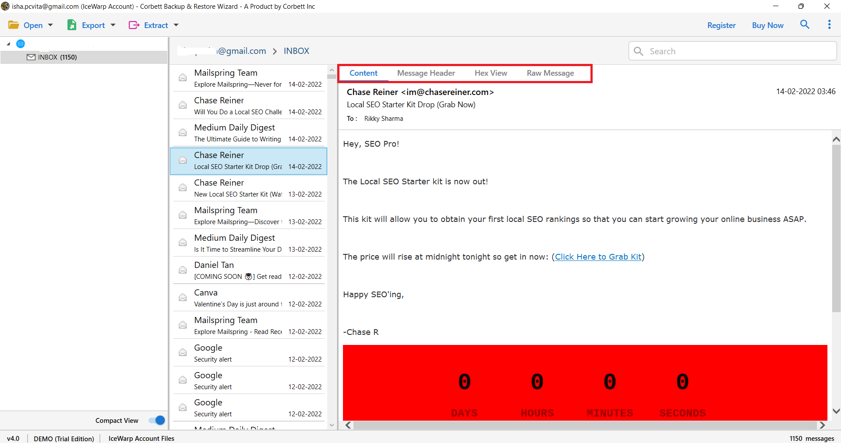Follow the Click Here to Grab Kit link
The width and height of the screenshot is (841, 443).
click(x=598, y=257)
